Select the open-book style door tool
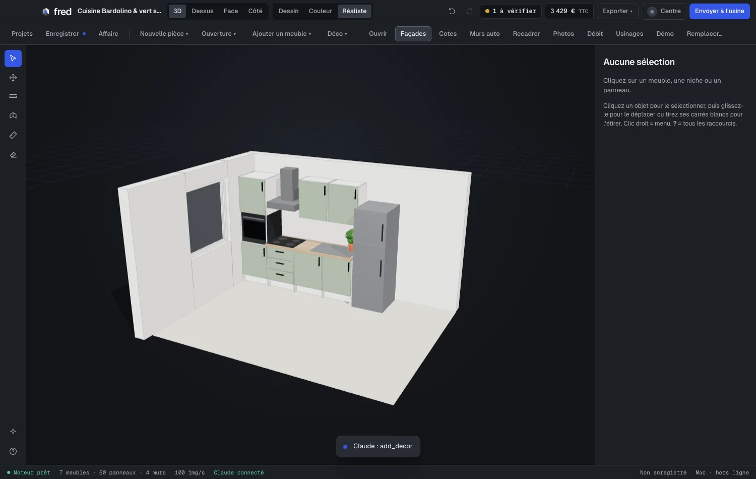Image resolution: width=756 pixels, height=479 pixels. click(13, 115)
